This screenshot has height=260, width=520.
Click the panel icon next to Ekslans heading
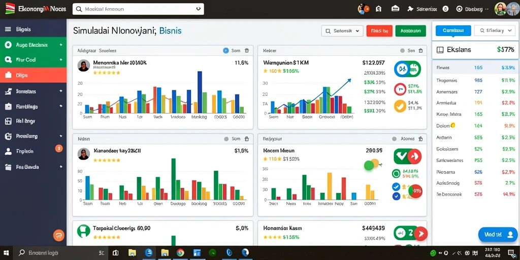pyautogui.click(x=440, y=50)
